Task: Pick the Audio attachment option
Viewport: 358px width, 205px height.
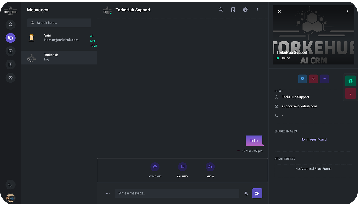Action: (210, 167)
